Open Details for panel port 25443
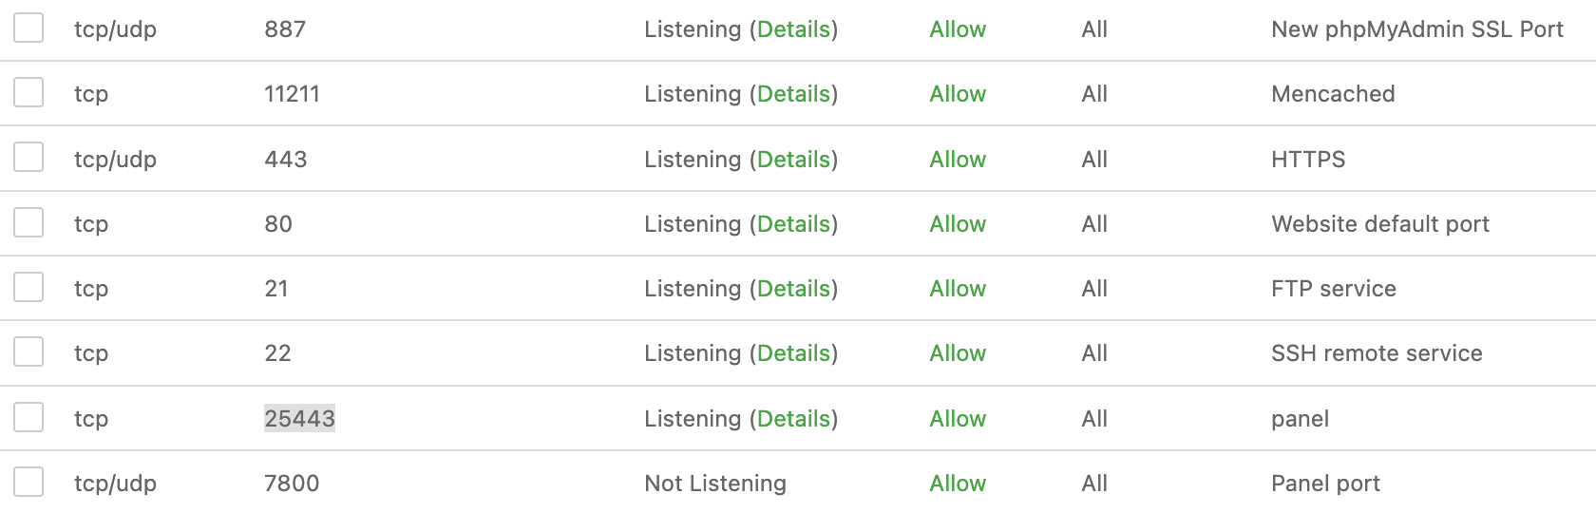Viewport: 1596px width, 513px height. (x=793, y=419)
